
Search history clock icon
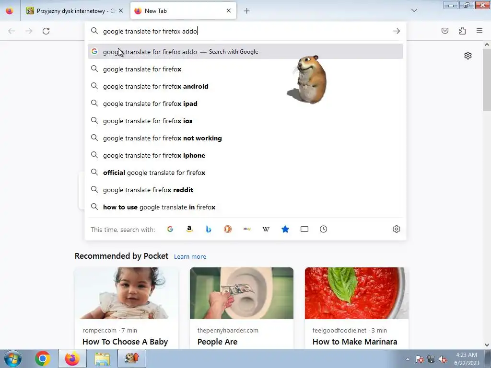pos(324,229)
